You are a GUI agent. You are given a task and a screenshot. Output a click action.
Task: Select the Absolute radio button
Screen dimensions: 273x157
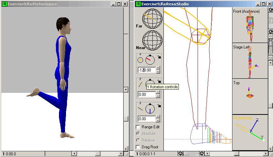coord(138,134)
